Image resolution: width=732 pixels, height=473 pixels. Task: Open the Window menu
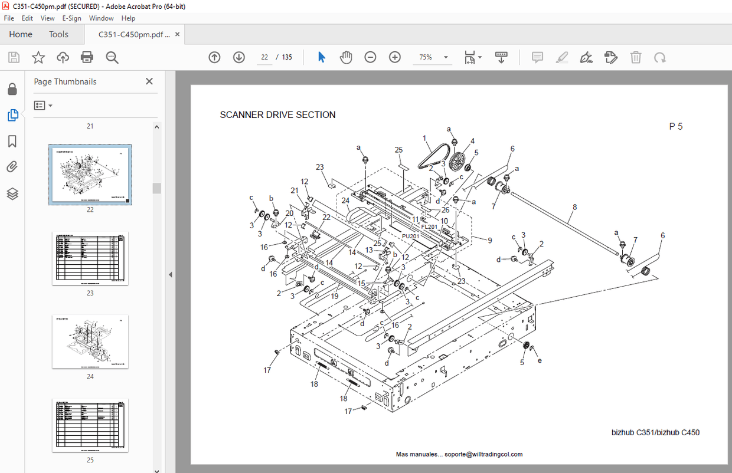pos(101,18)
